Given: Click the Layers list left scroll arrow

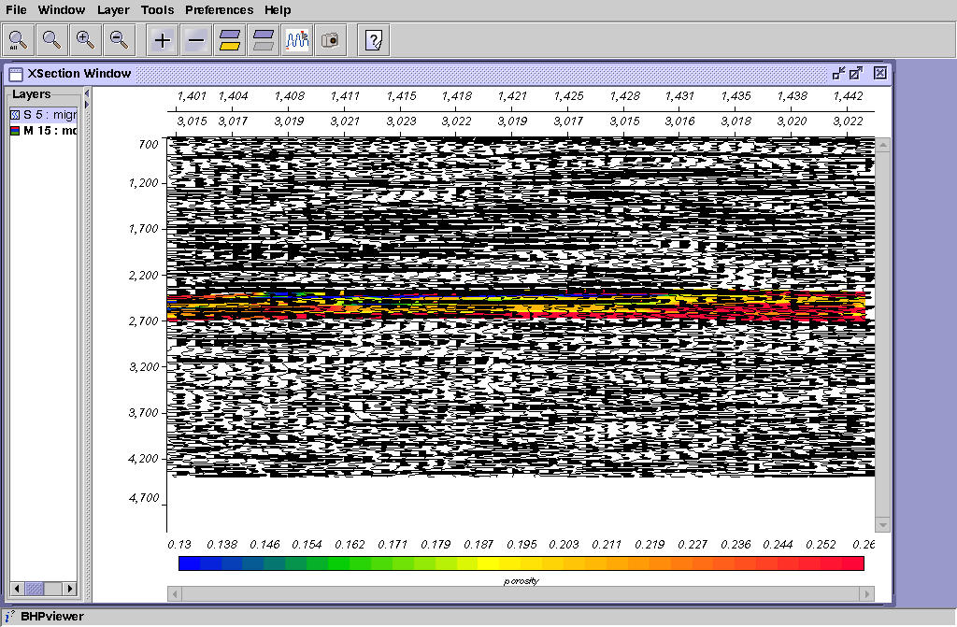Looking at the screenshot, I should [17, 589].
